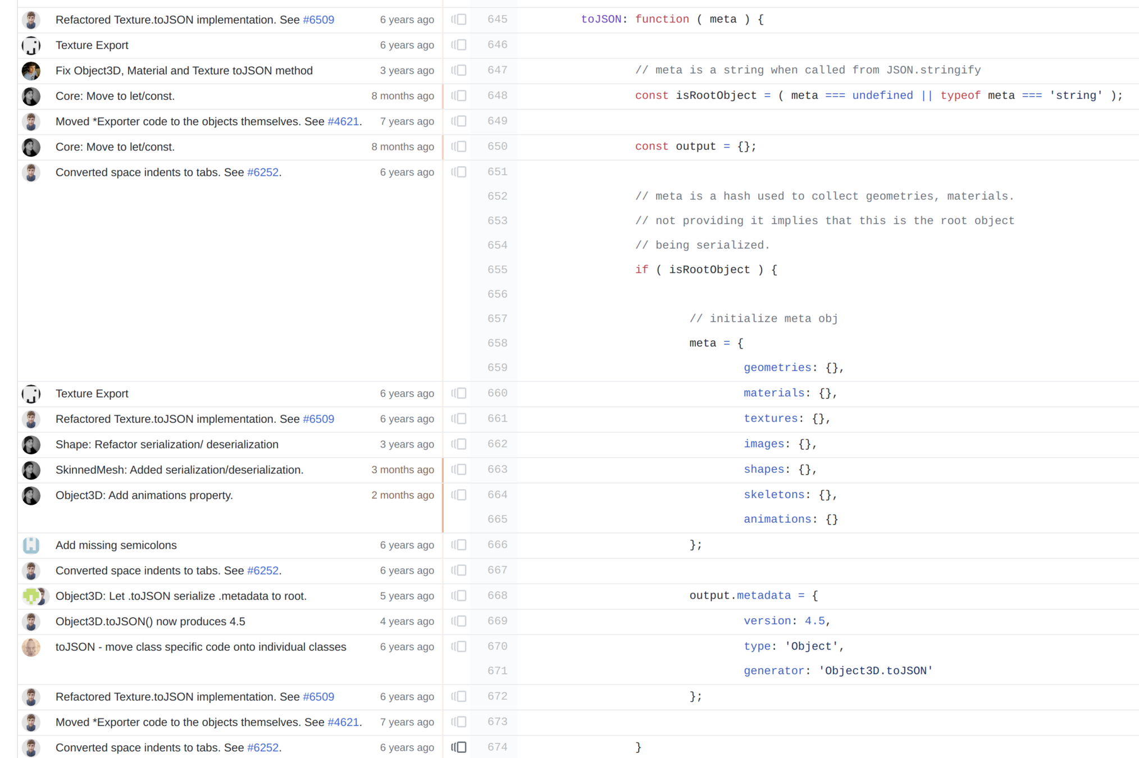View blame prior to change on line 660

tap(459, 394)
